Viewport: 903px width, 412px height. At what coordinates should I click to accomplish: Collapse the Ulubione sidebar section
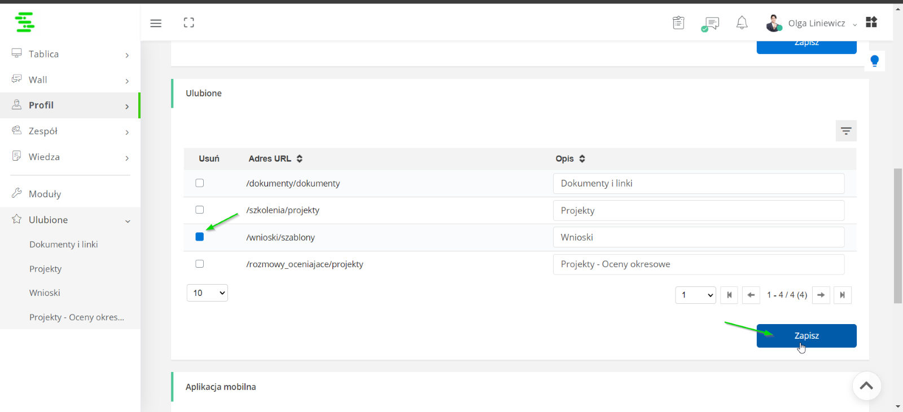(71, 220)
